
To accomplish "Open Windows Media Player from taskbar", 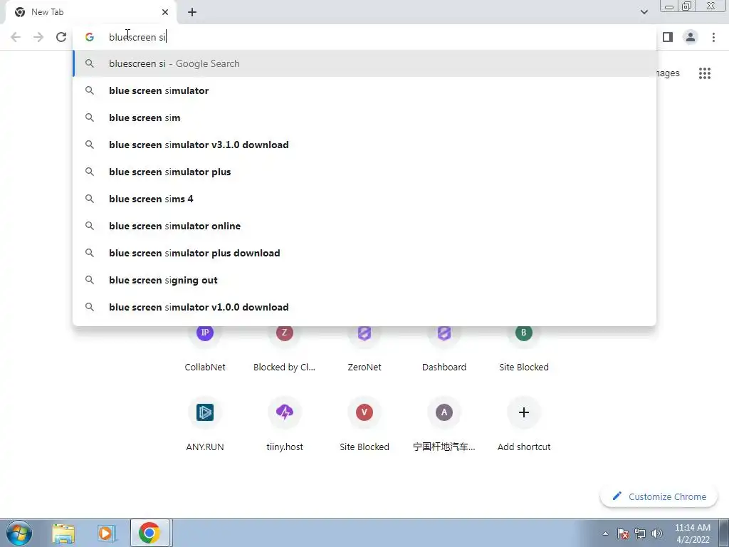I will click(106, 533).
